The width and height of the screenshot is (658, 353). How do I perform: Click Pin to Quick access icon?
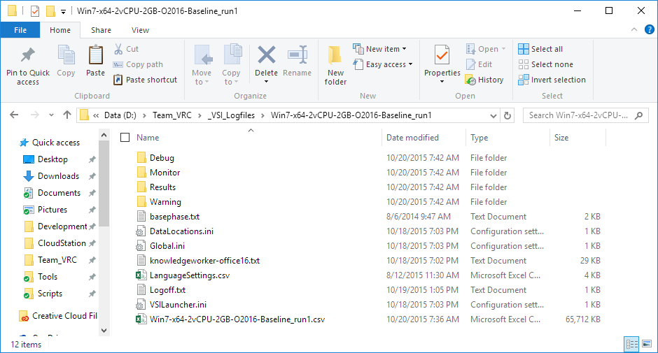[x=28, y=55]
